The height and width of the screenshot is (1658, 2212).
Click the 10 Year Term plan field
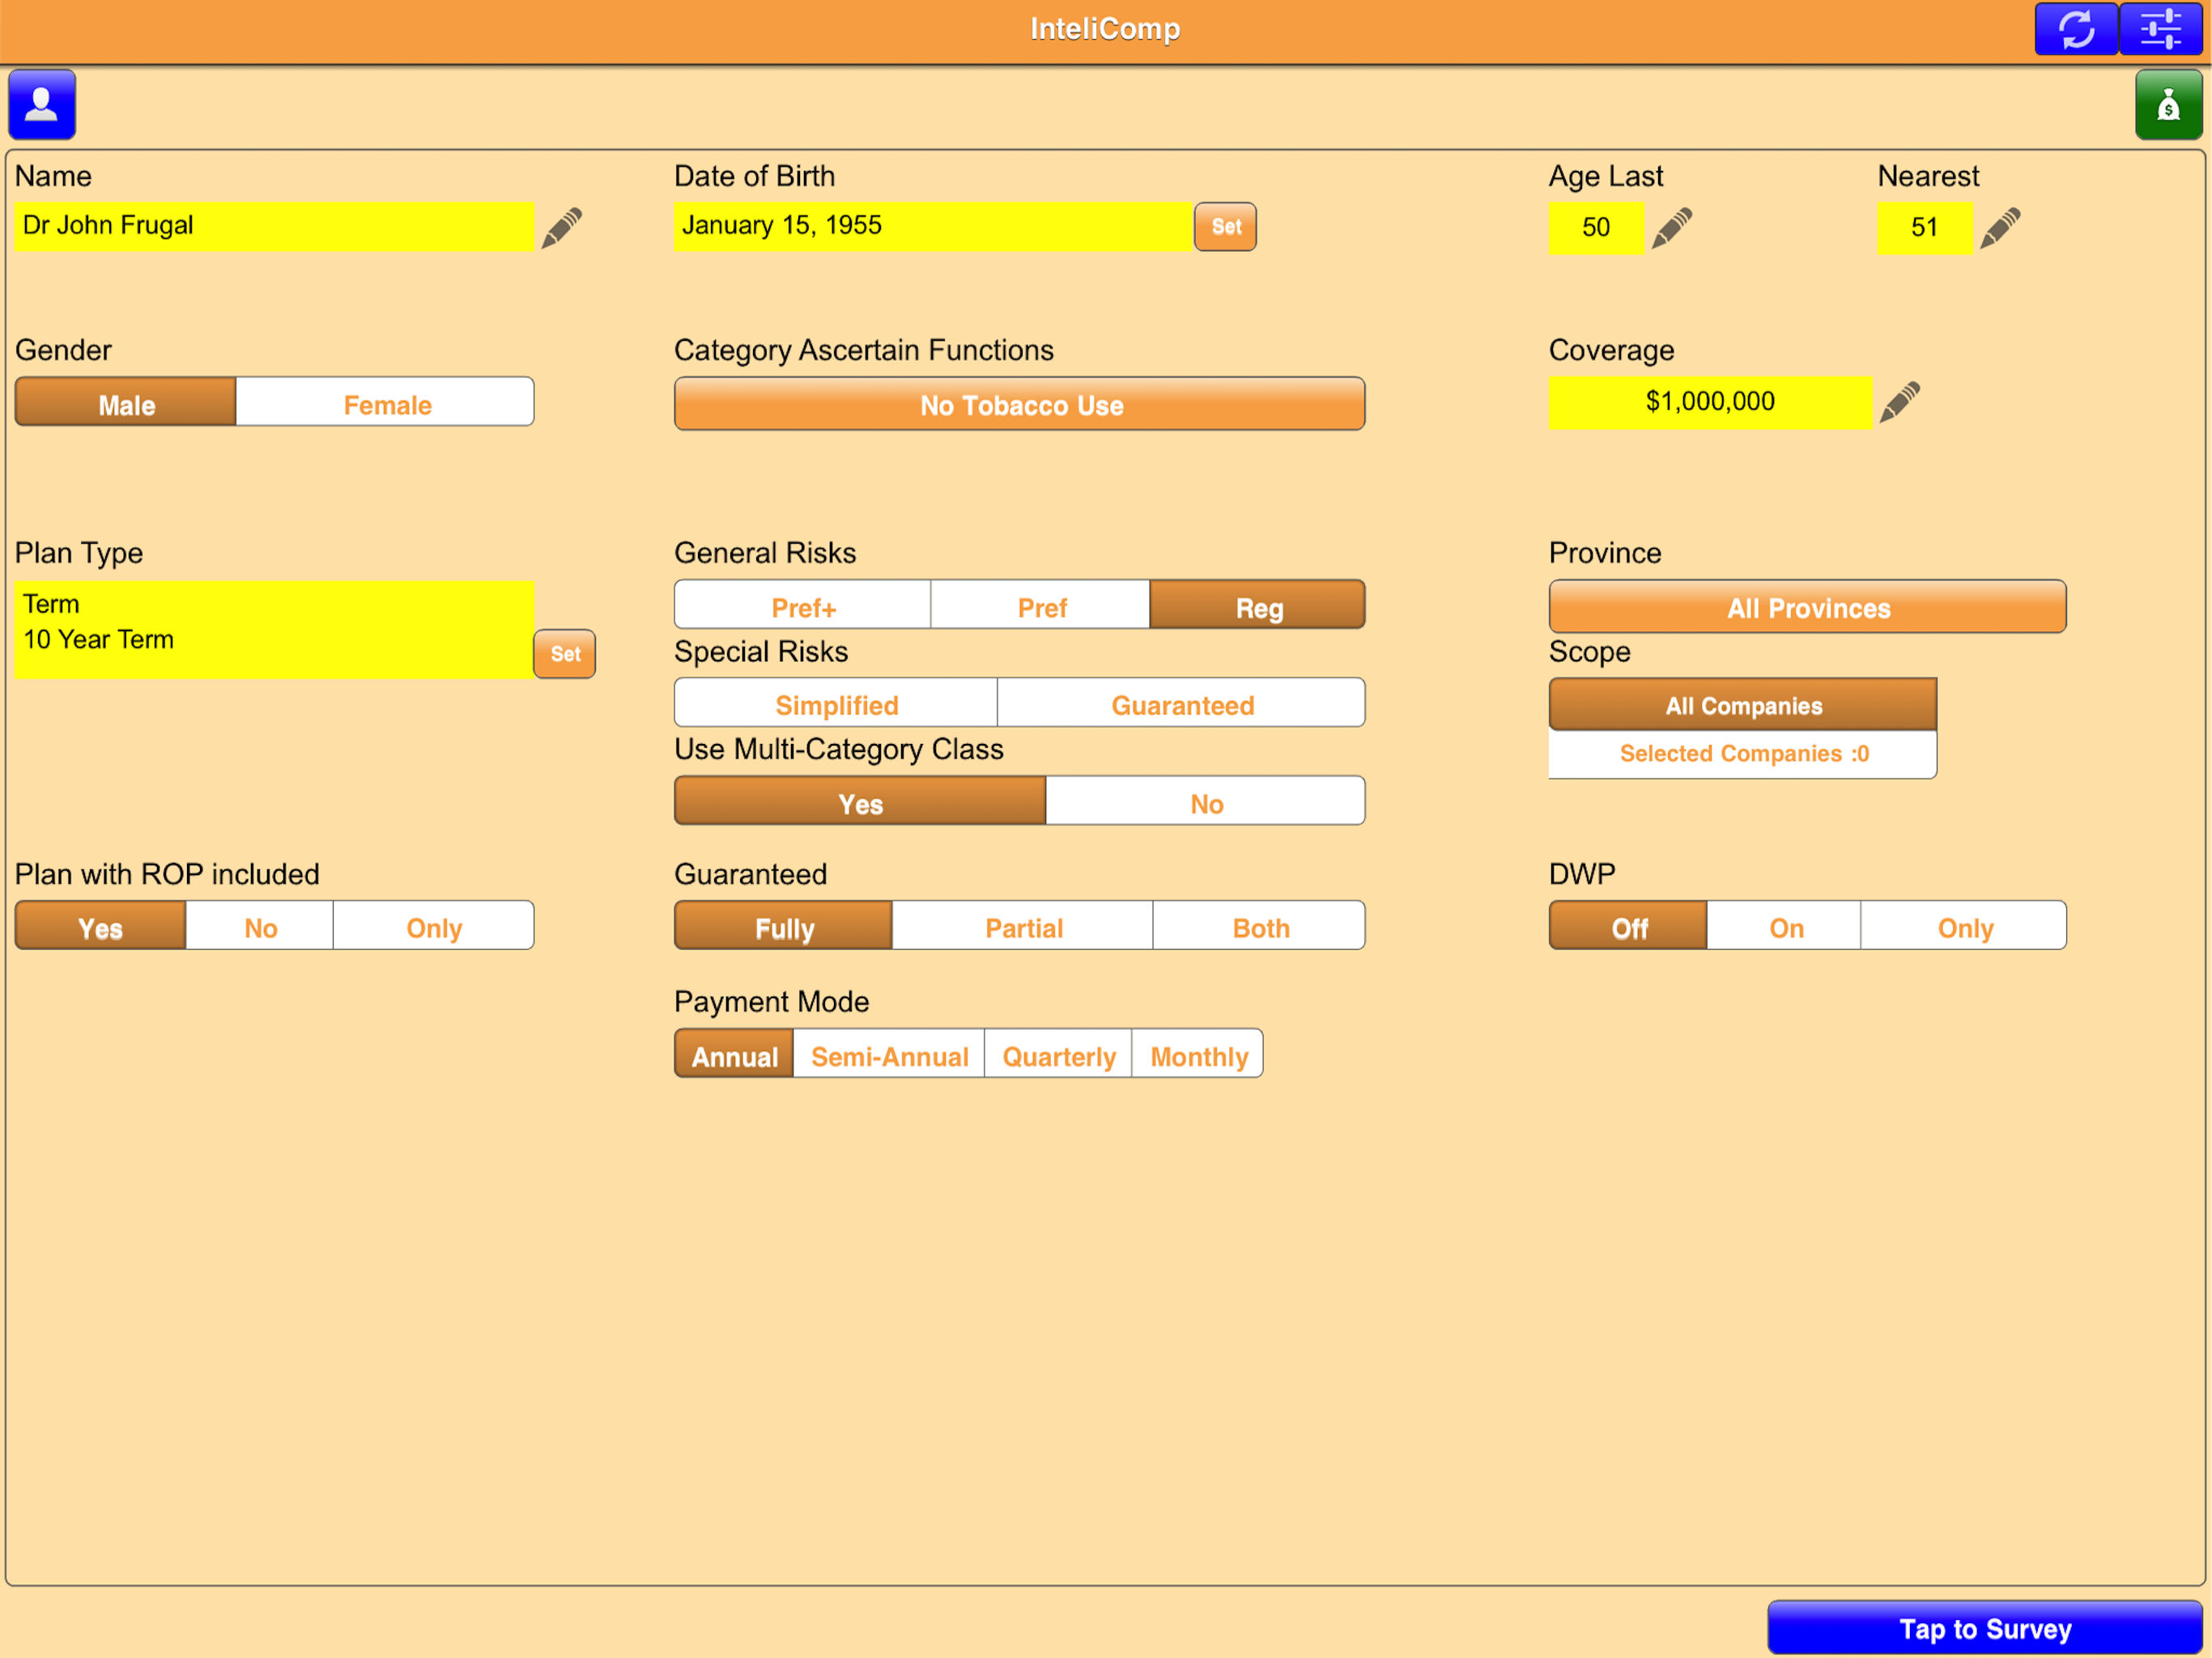[x=274, y=630]
